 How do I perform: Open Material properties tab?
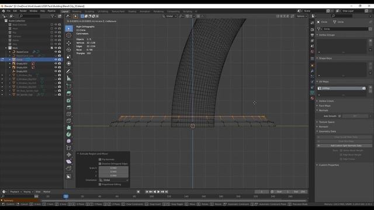coord(312,98)
